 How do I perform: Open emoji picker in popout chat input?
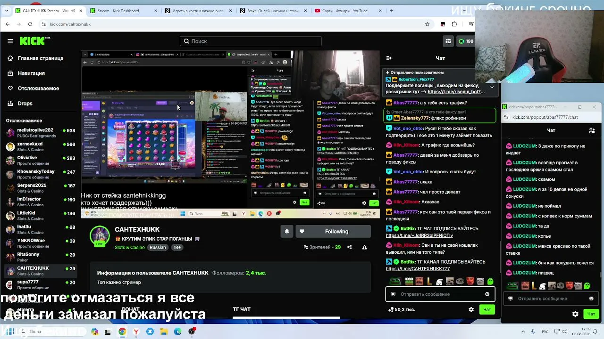coord(591,299)
